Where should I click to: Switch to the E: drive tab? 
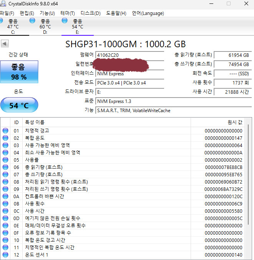point(78,26)
